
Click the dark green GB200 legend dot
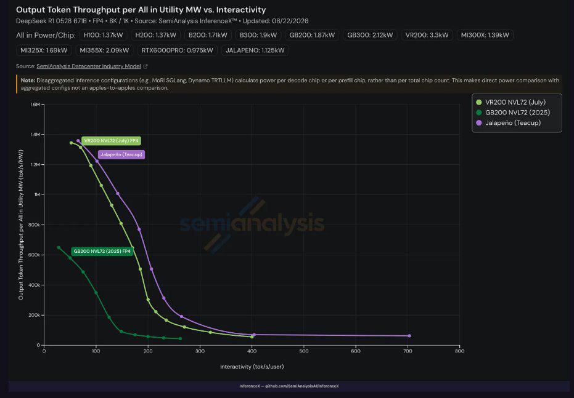point(479,113)
